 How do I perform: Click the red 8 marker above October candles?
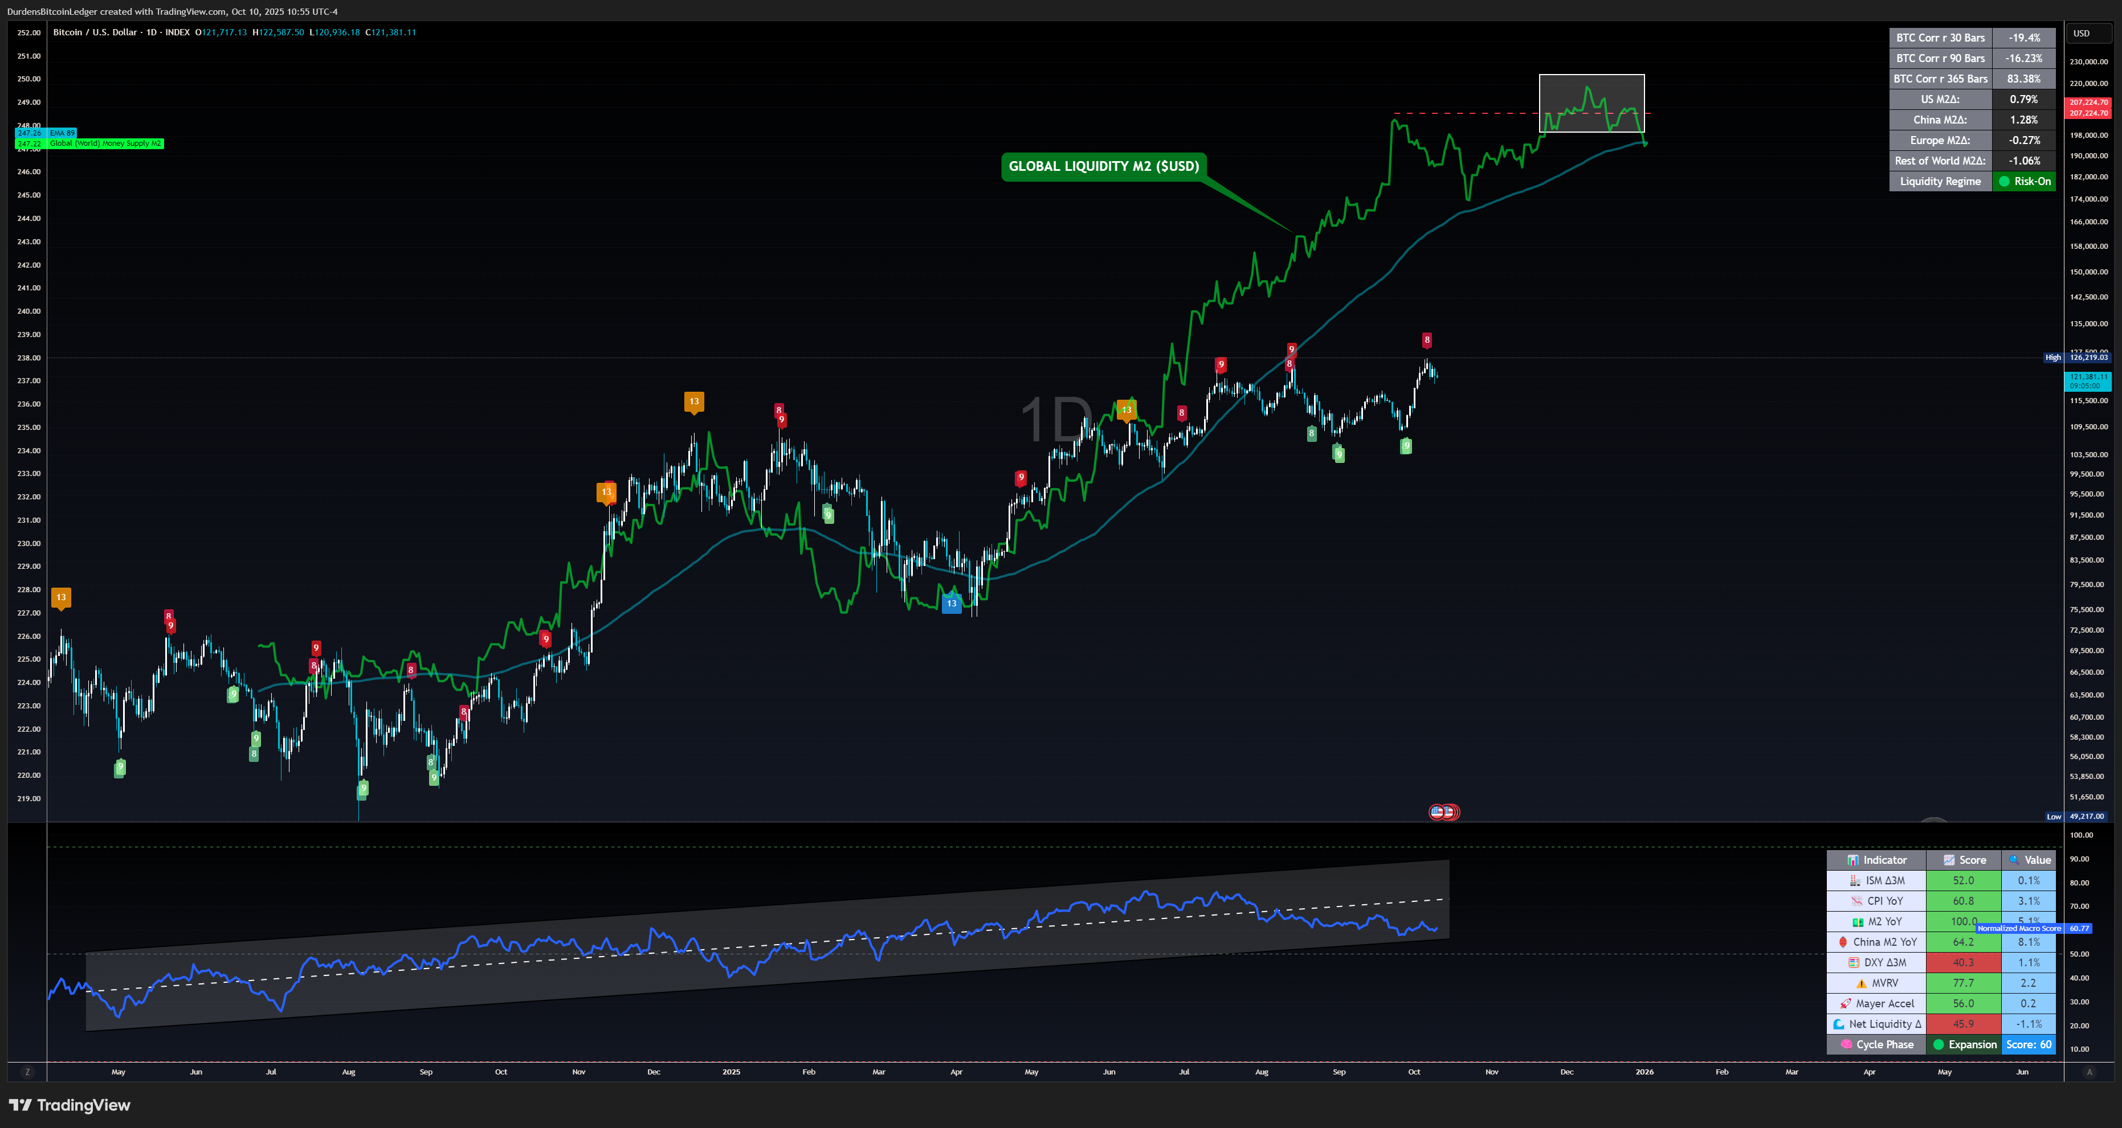(1427, 340)
